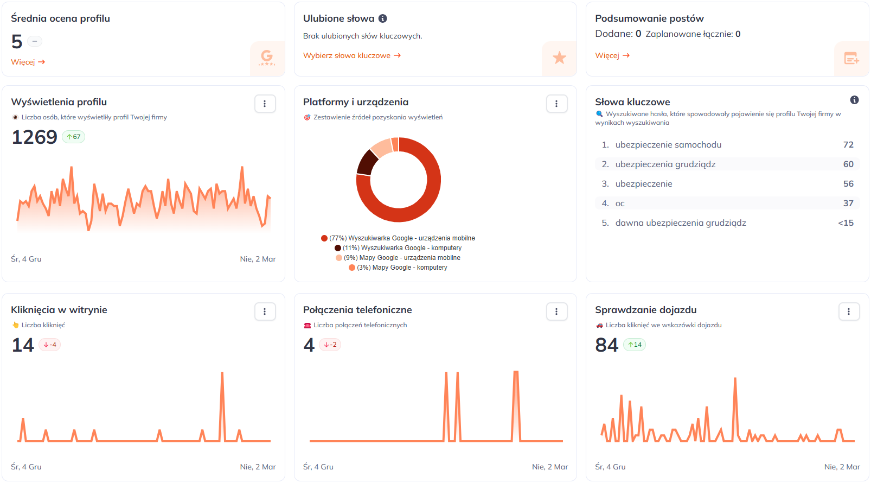871x483 pixels.
Task: Open options menu for Sprawdzanie dojazdu
Action: click(x=849, y=312)
